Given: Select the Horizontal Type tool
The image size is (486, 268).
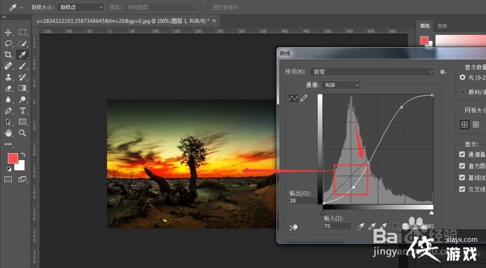Looking at the screenshot, I should [x=22, y=110].
